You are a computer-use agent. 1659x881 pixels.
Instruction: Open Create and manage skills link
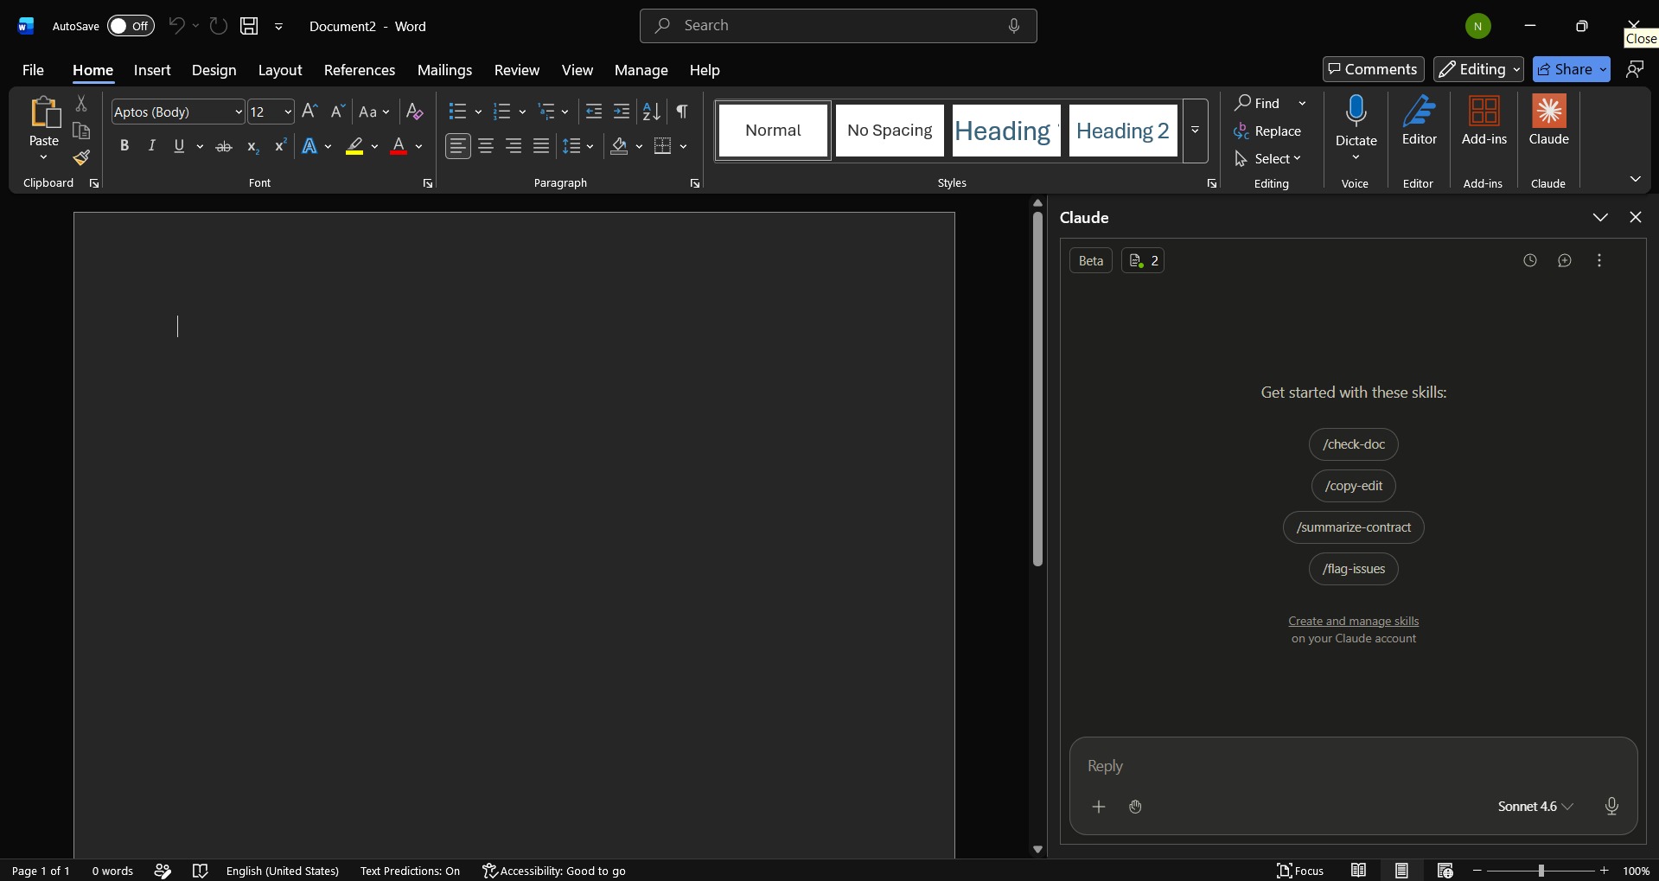pos(1354,621)
